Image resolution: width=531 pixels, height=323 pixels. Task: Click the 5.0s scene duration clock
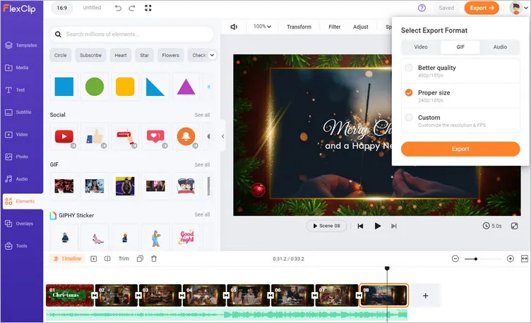tap(492, 226)
